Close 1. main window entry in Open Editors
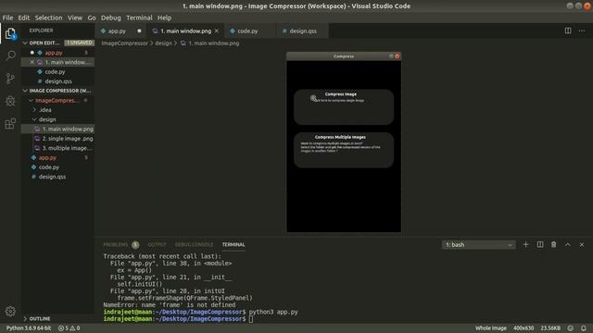Screen dimensions: 593x333 click(32, 62)
